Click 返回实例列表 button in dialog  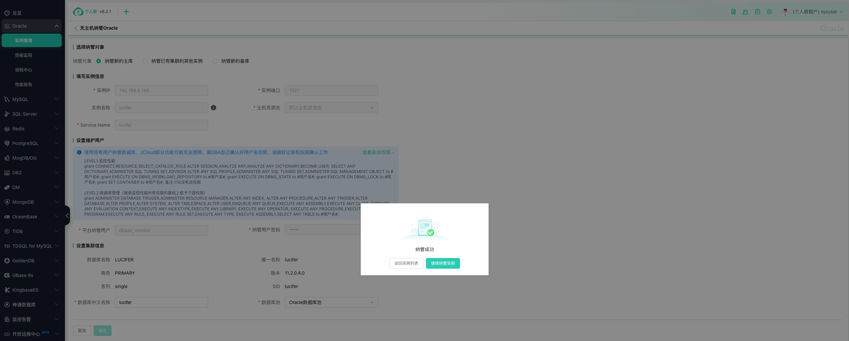click(x=406, y=263)
